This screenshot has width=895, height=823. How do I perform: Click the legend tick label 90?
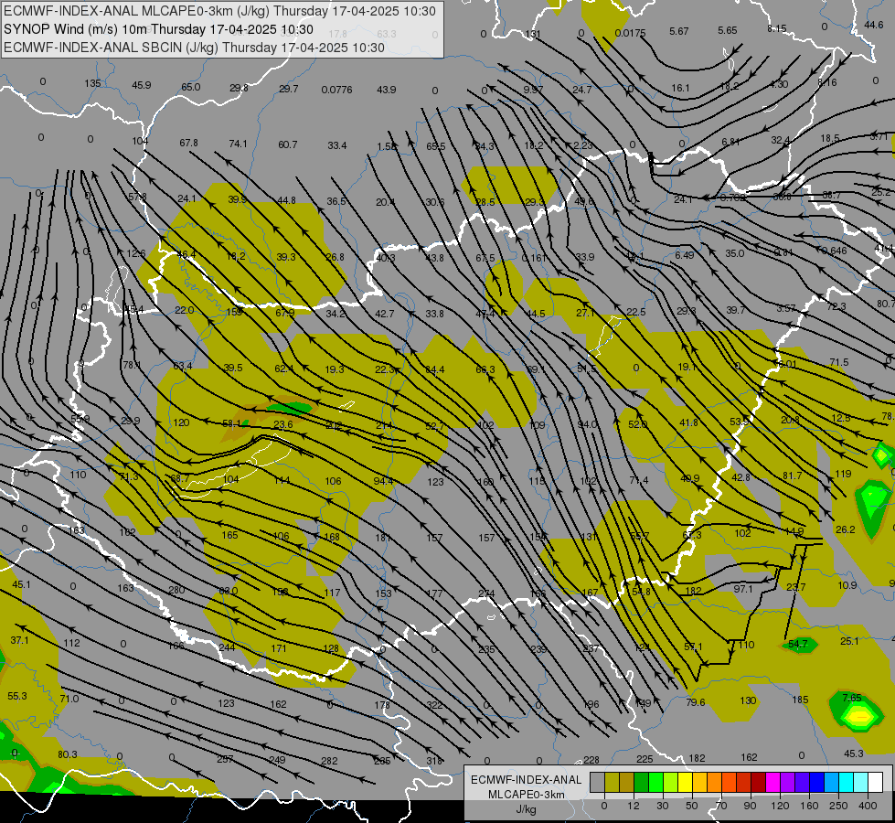pyautogui.click(x=750, y=806)
